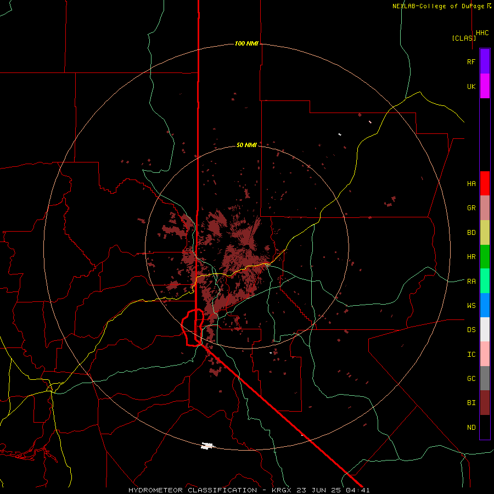
Task: Click the DS legend label
Action: coord(471,330)
